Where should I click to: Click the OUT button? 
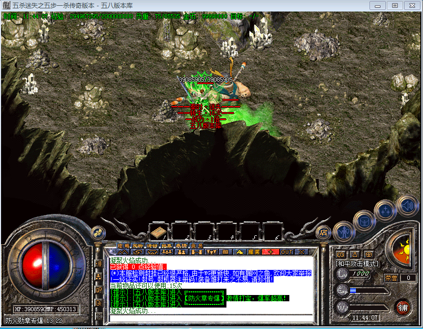[287, 252]
